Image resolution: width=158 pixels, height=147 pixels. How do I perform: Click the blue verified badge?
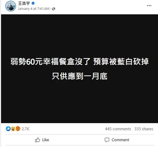click(x=33, y=3)
